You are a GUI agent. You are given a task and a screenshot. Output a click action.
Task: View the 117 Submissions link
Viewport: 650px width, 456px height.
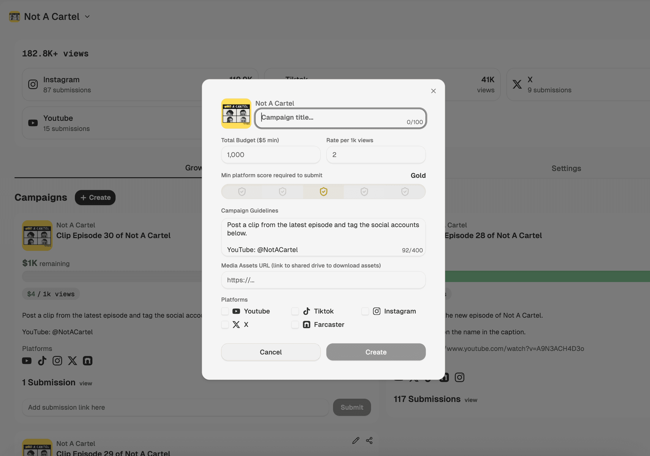tap(471, 400)
